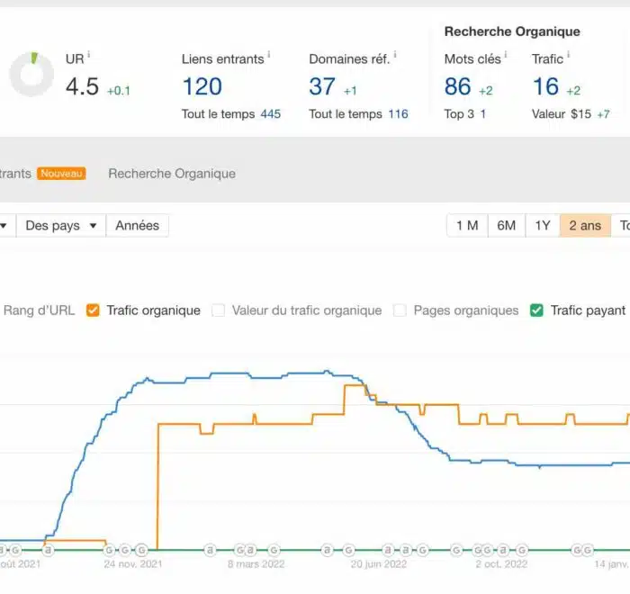
Task: Open the 86 Mots clés link
Action: (457, 86)
